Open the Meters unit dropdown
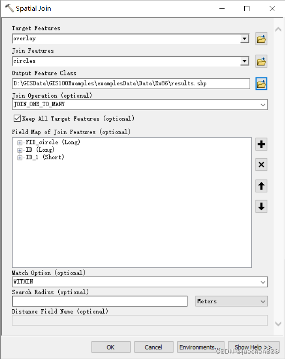Image resolution: width=285 pixels, height=359 pixels. tap(231, 301)
